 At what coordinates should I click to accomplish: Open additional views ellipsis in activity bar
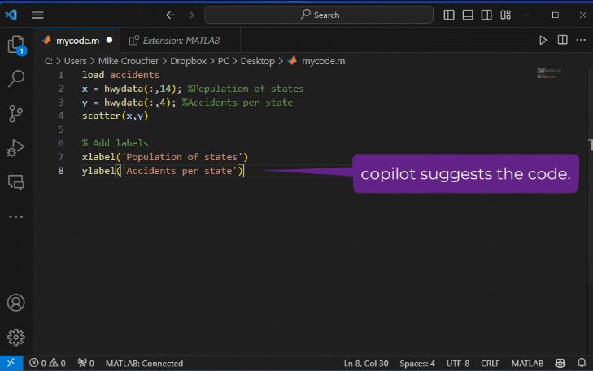pos(15,216)
